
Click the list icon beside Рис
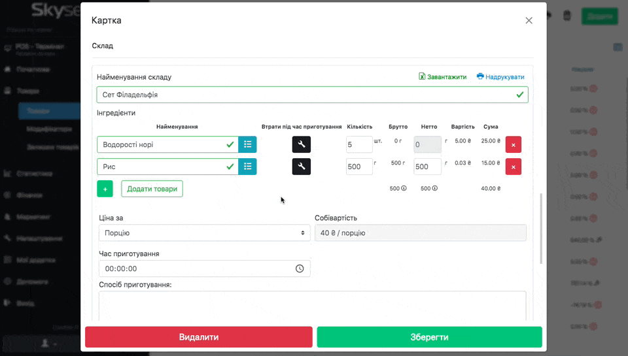coord(247,167)
